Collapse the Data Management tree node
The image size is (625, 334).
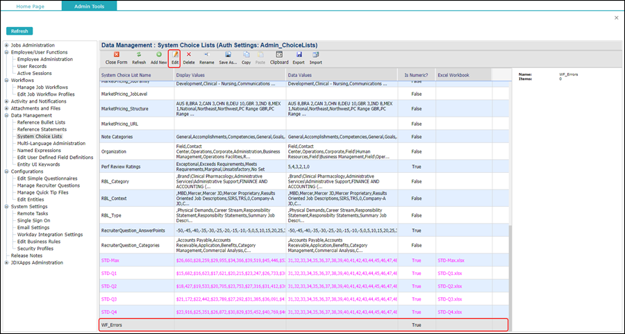click(x=7, y=116)
